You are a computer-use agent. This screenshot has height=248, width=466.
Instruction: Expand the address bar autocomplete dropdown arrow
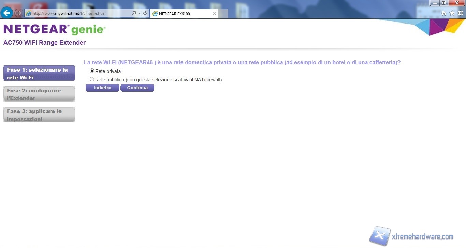139,13
